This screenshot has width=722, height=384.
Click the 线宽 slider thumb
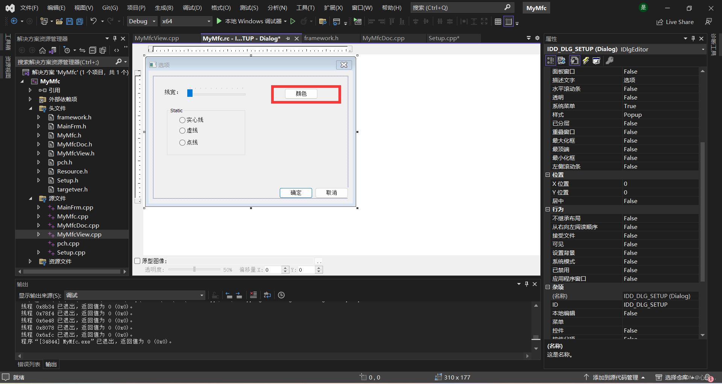(190, 93)
